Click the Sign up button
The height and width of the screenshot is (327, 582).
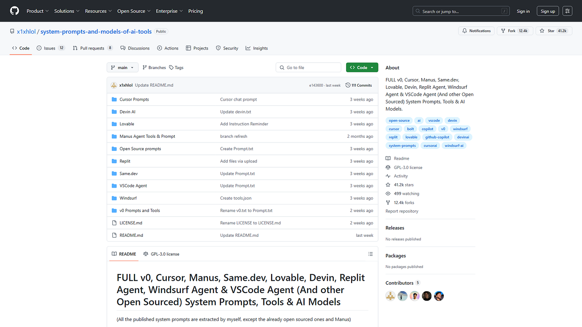point(548,11)
